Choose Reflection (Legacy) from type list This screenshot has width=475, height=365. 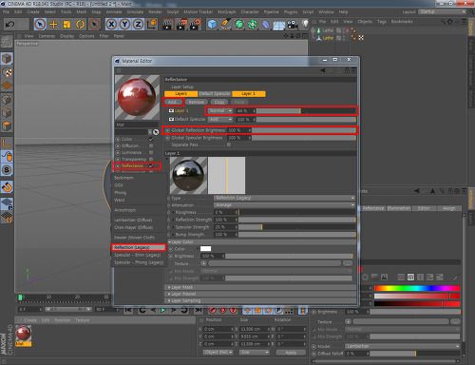pos(139,247)
